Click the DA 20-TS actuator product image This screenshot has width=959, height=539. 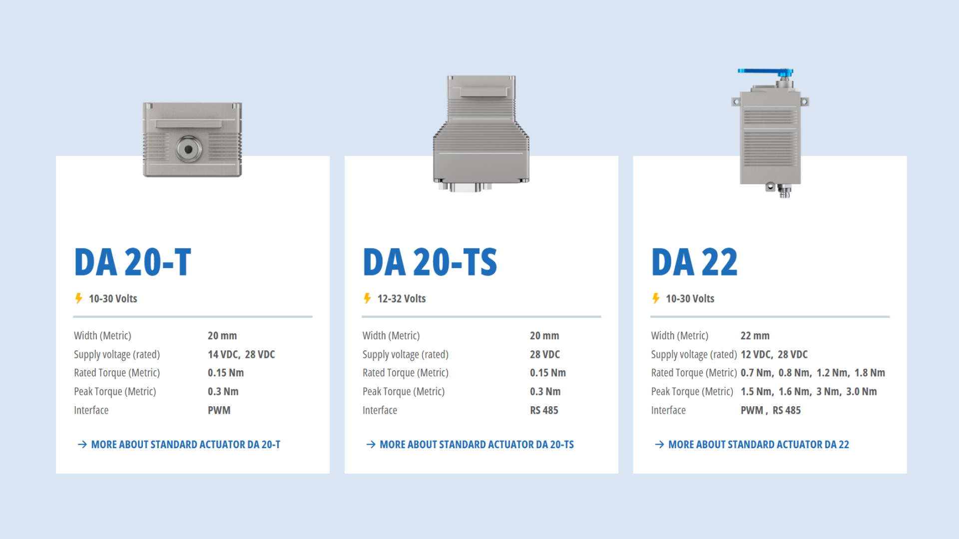tap(480, 134)
